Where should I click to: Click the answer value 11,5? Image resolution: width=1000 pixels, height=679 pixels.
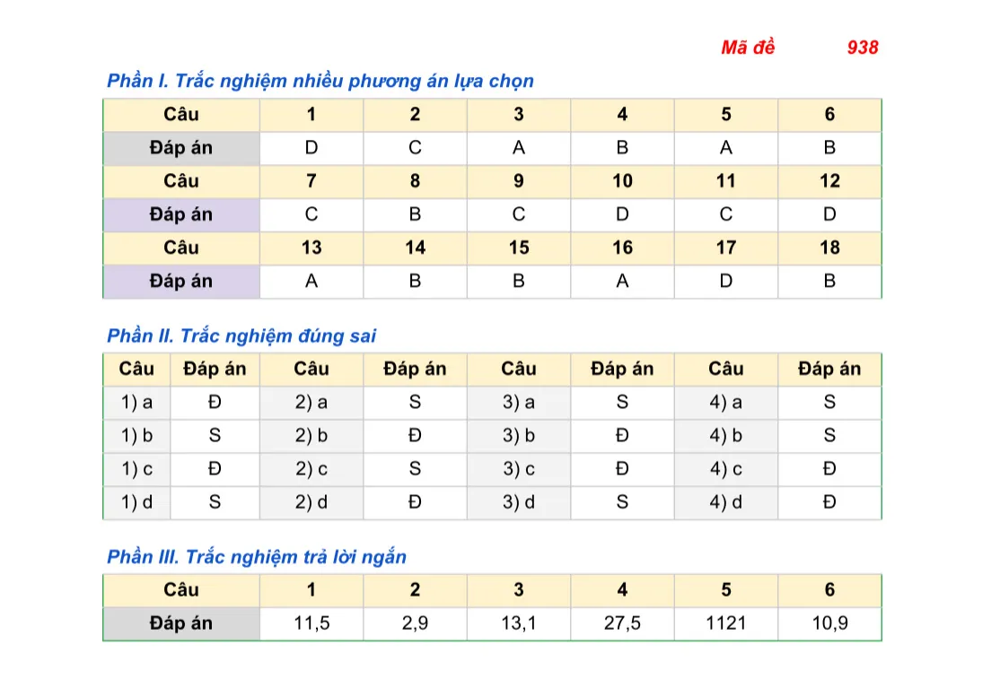(x=311, y=623)
